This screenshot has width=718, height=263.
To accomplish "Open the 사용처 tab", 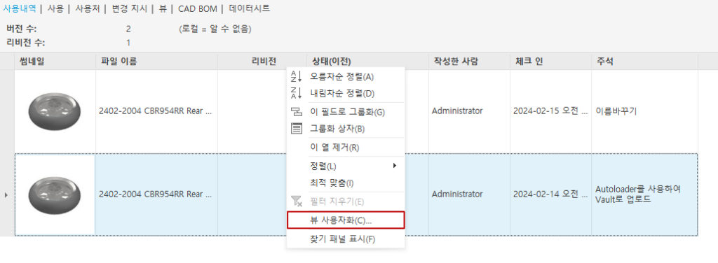I will [88, 8].
